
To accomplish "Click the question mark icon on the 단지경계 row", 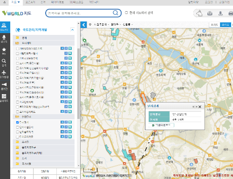I will click(66, 122).
